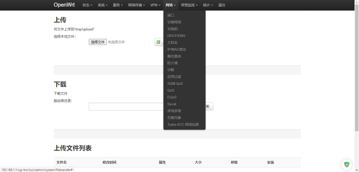Click the 路由根目录 download path input field
The width and height of the screenshot is (359, 172).
[126, 106]
